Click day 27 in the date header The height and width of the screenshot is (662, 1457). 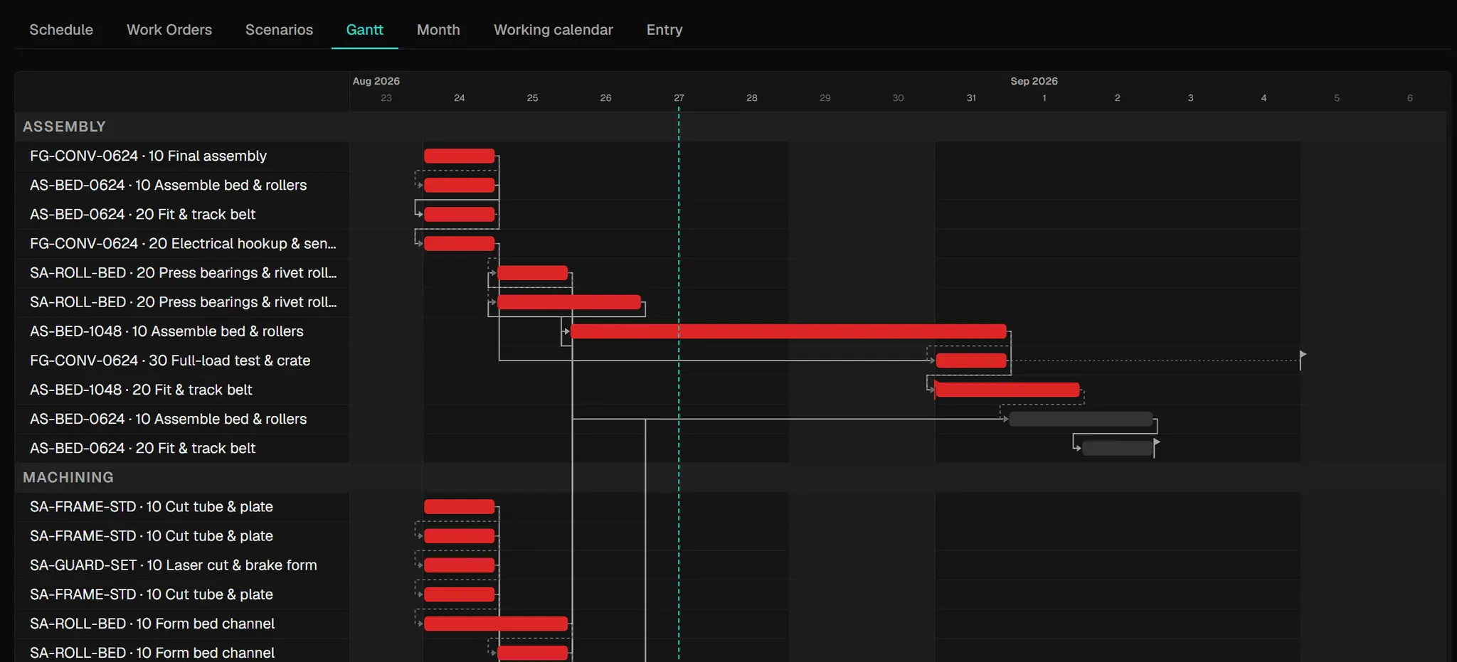point(679,98)
